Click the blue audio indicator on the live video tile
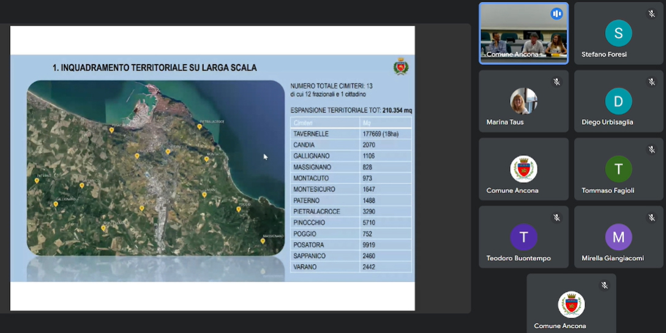666x333 pixels. pos(556,14)
